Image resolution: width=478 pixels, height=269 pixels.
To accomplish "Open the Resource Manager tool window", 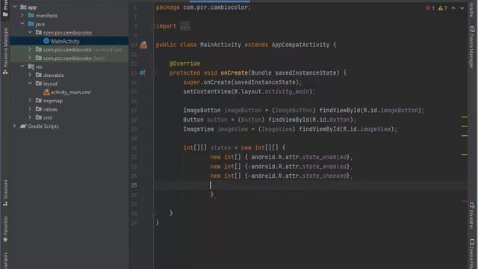I will tap(5, 50).
